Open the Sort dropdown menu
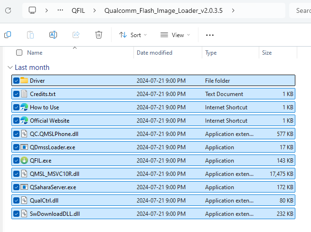This screenshot has height=232, width=311. (x=133, y=35)
